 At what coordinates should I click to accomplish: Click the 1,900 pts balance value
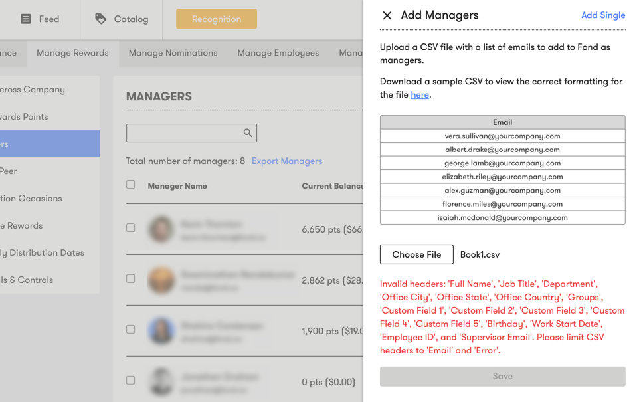tap(332, 331)
